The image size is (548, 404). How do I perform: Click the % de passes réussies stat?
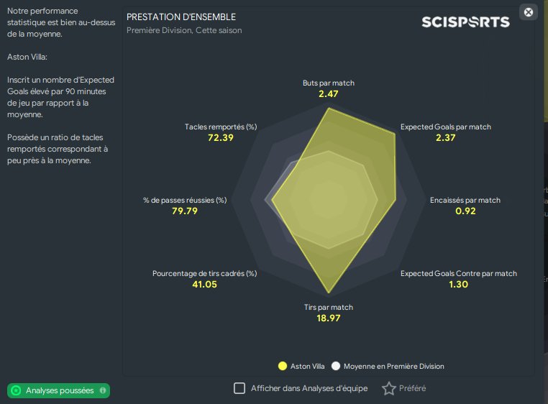pos(185,206)
